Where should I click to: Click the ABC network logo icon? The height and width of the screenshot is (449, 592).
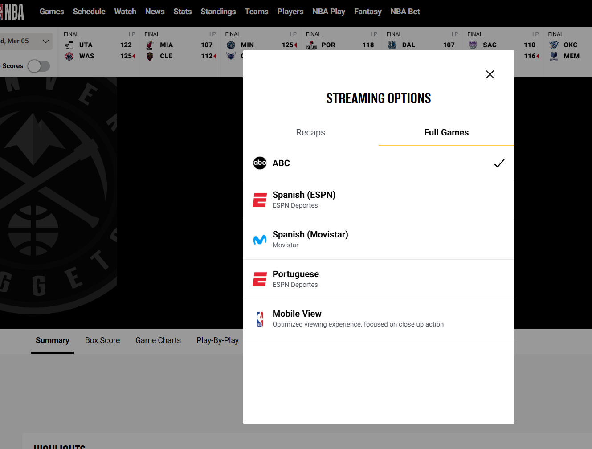(260, 163)
